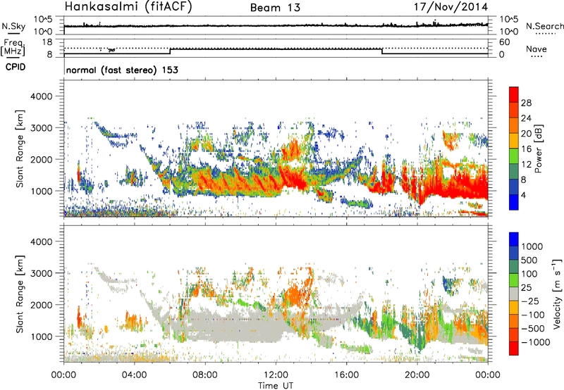Click the blue bottom of the power colorbar
Viewport: 564px width, 390px height.
514,202
